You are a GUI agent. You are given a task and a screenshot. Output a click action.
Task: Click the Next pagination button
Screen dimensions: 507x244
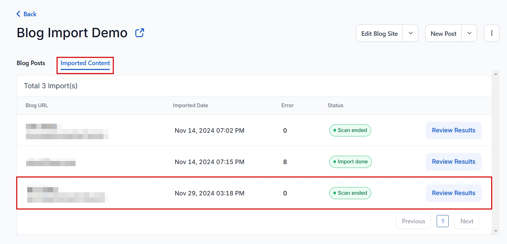tap(467, 221)
